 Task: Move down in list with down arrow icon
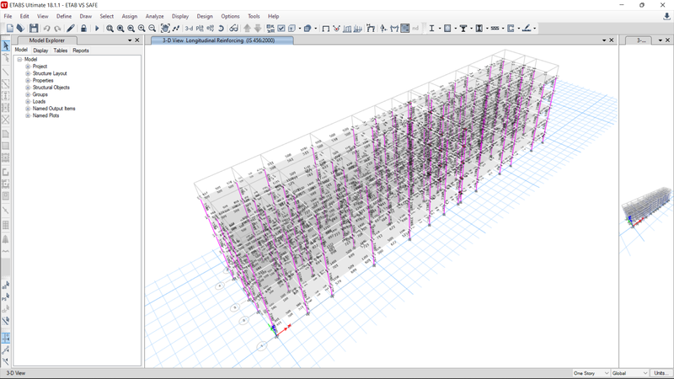[258, 29]
